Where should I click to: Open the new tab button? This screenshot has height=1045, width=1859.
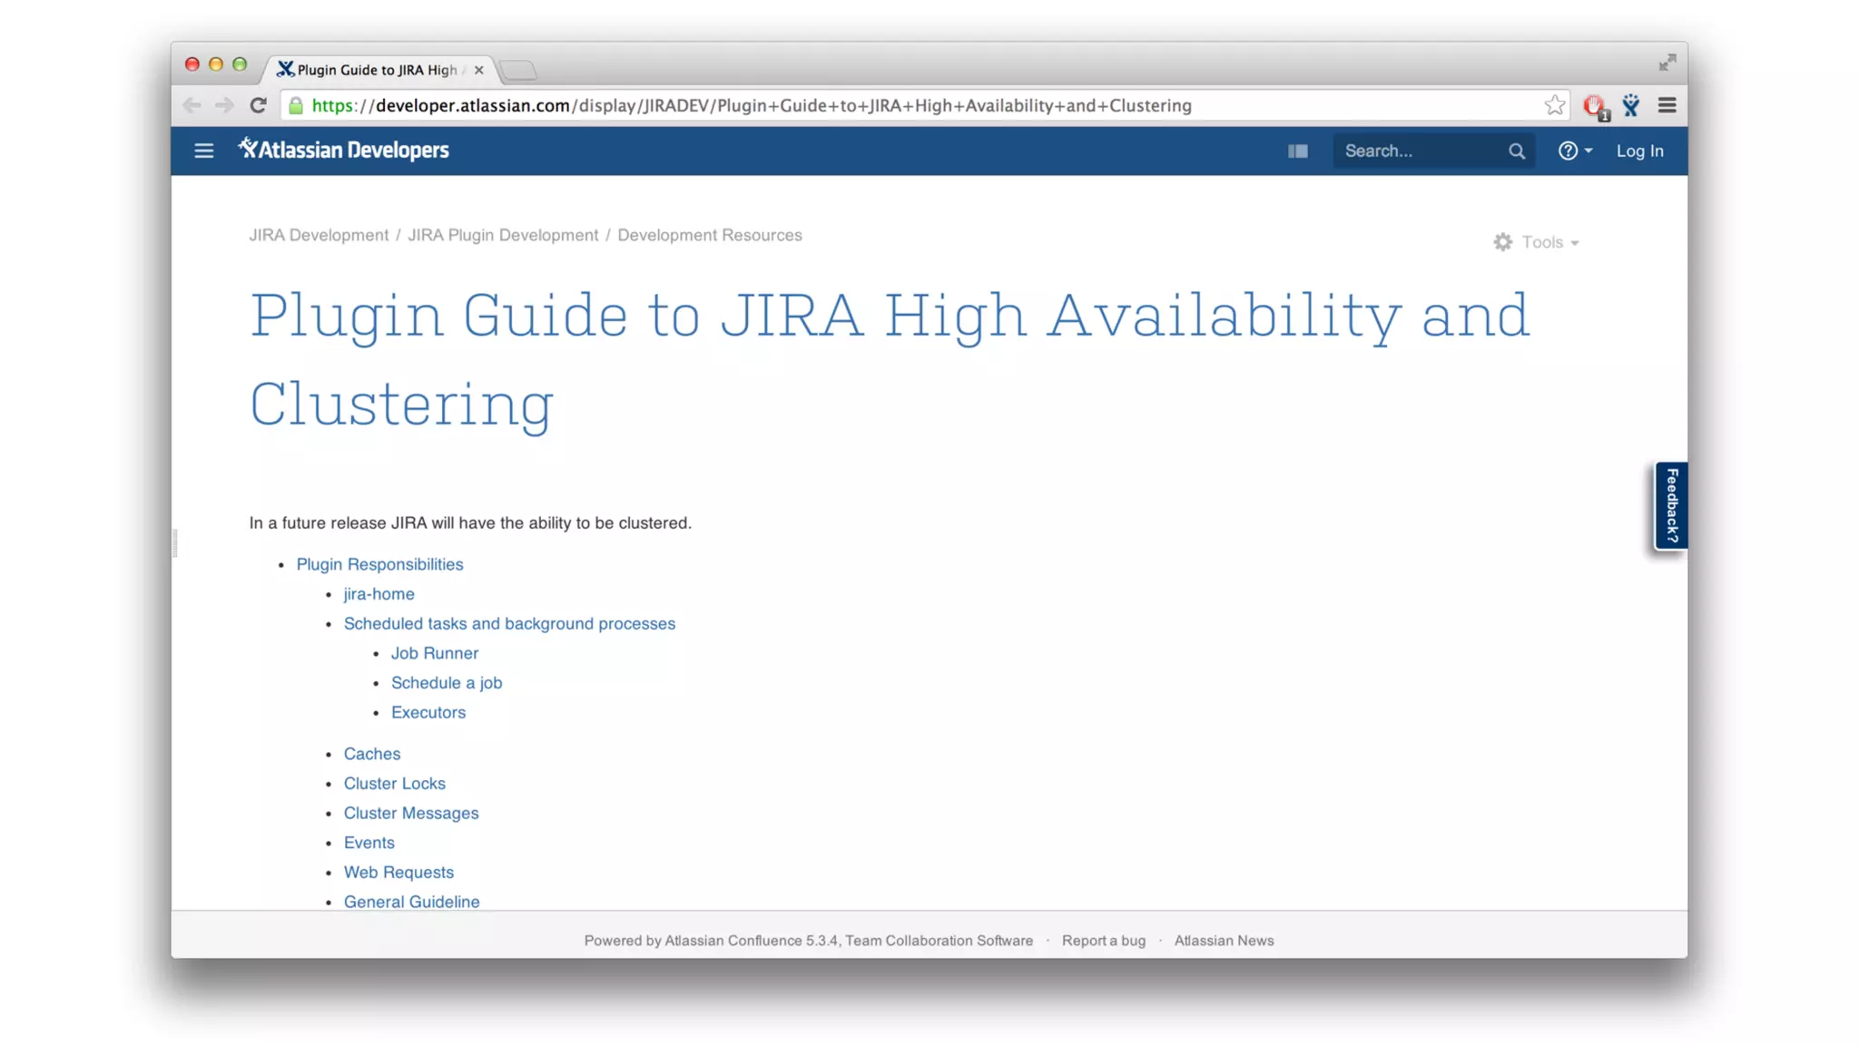(x=518, y=70)
